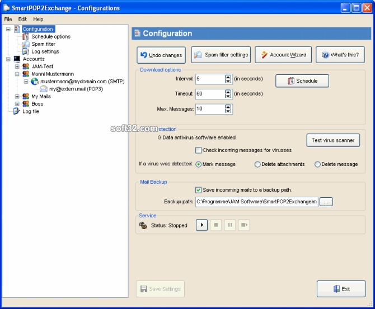Select the Delete message radio option
This screenshot has width=375, height=309.
[317, 164]
